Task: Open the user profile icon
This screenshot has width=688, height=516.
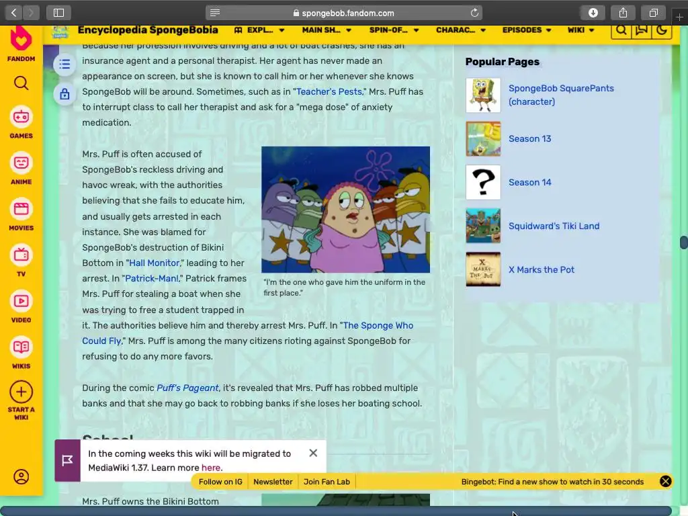Action: point(21,476)
